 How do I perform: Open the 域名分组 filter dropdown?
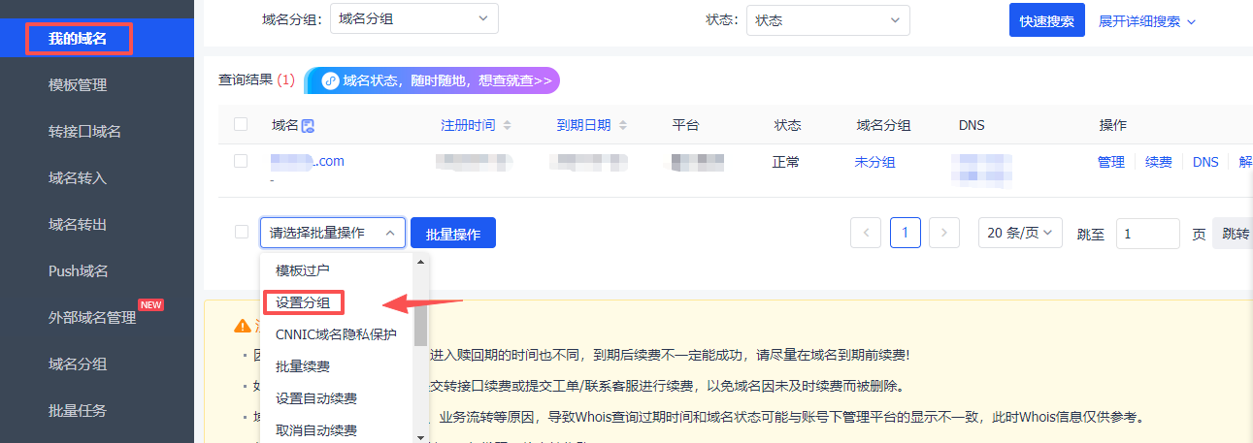coord(414,18)
